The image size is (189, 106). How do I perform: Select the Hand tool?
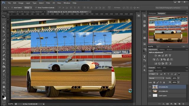(4, 87)
